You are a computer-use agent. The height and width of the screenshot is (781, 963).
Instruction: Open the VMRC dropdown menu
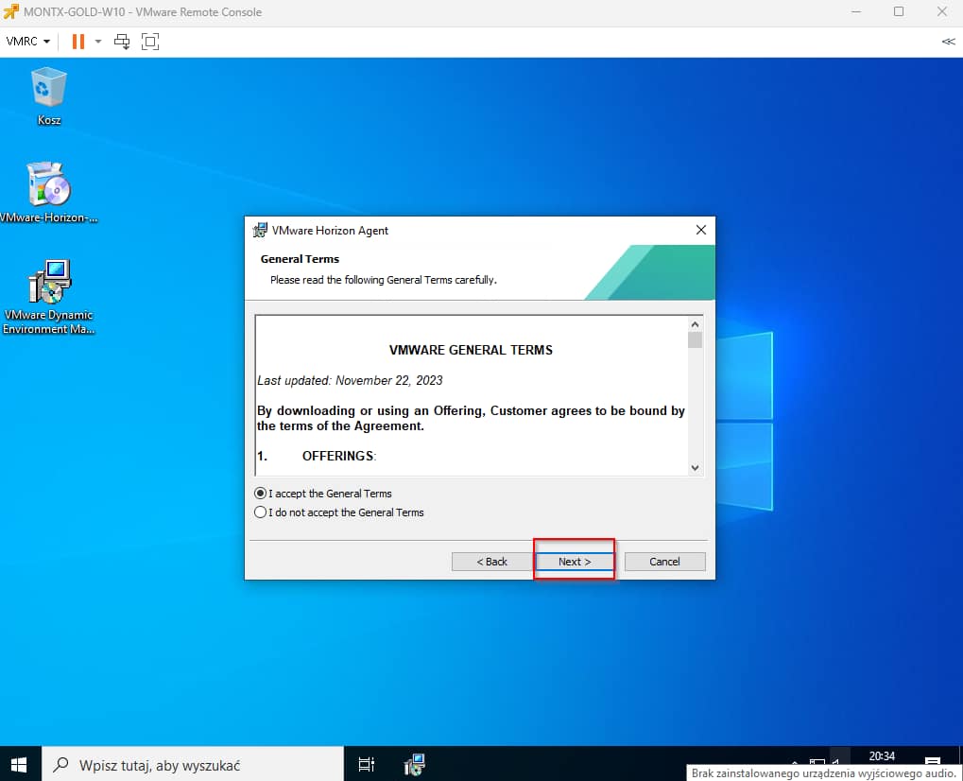[x=28, y=42]
